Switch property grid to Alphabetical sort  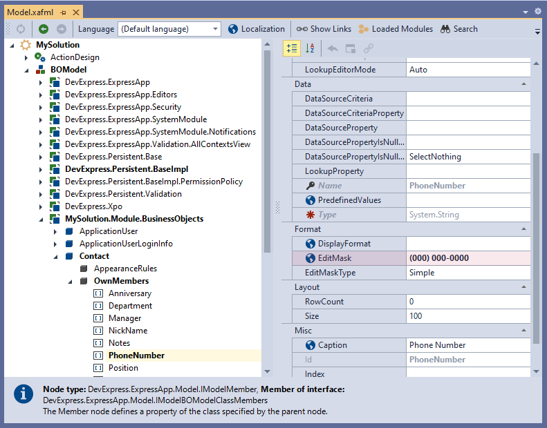[310, 48]
